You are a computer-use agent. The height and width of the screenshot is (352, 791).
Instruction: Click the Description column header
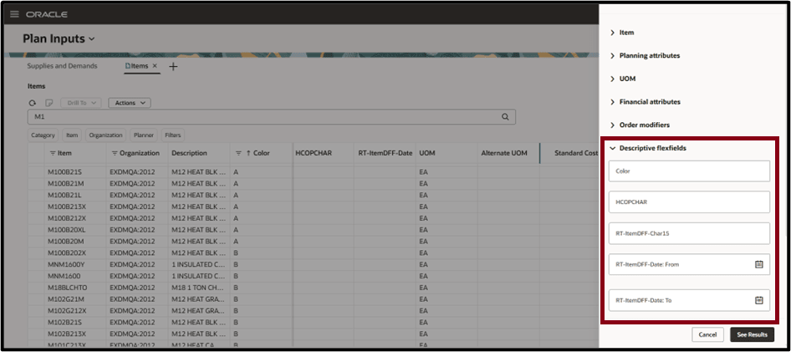tap(189, 153)
